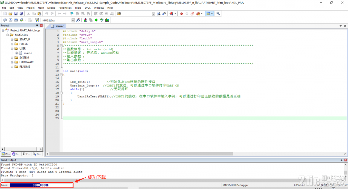Viewport: 348px width, 189px height.
Task: Translate the current file icon
Action: [5, 20]
